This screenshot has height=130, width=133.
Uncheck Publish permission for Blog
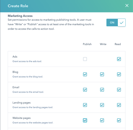click(85, 74)
